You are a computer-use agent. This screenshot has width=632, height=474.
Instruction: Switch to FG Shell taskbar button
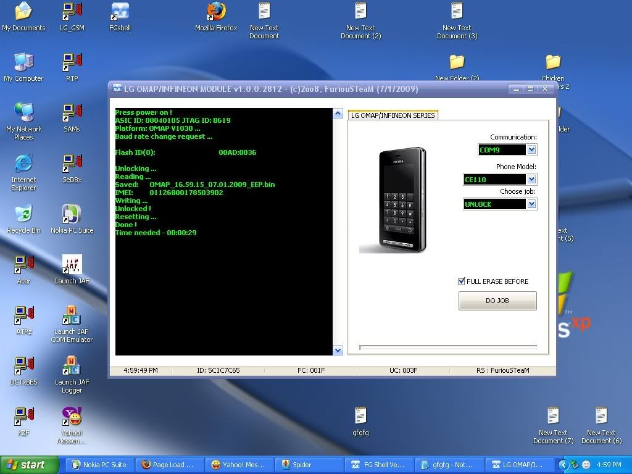point(380,465)
